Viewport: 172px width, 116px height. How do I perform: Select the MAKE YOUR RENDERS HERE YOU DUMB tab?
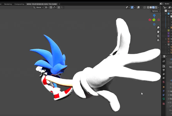(42, 4)
